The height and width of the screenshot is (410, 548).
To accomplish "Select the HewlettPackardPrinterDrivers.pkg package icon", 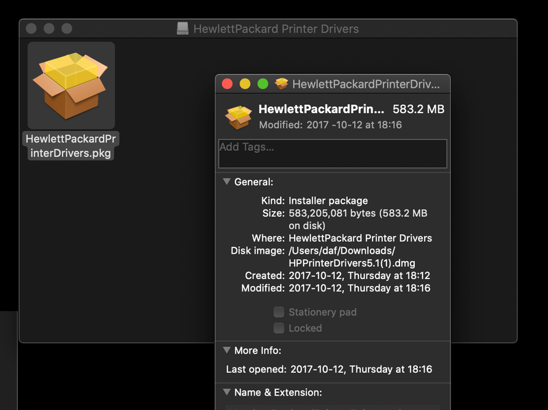I will [x=71, y=85].
